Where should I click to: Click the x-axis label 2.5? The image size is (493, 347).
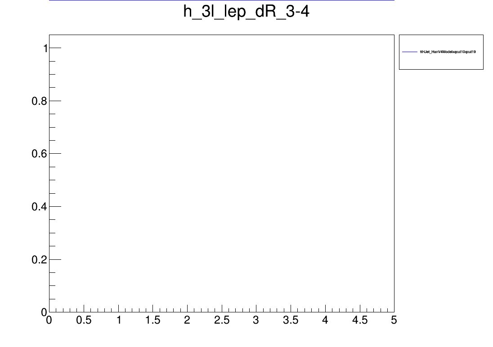[x=222, y=320]
